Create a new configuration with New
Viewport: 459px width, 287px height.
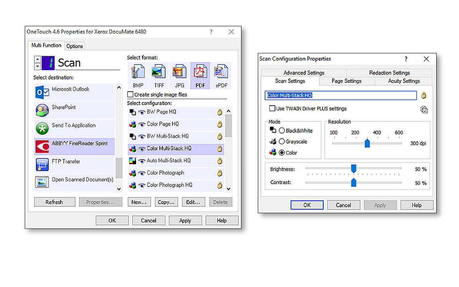pyautogui.click(x=139, y=202)
